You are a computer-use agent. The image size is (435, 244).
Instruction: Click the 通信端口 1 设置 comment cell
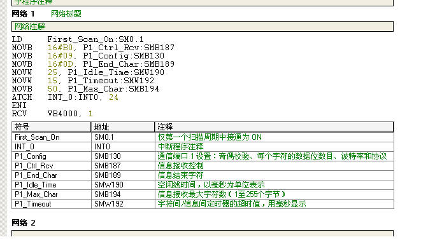coord(275,156)
